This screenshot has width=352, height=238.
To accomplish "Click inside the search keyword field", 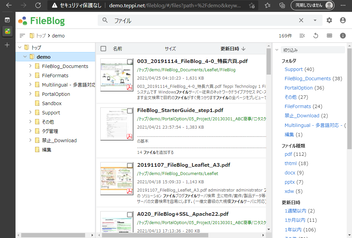I will tap(204, 21).
